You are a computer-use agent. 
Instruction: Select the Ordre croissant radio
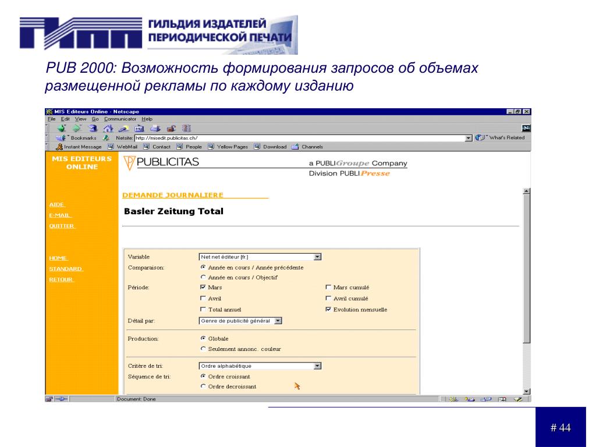pos(203,377)
